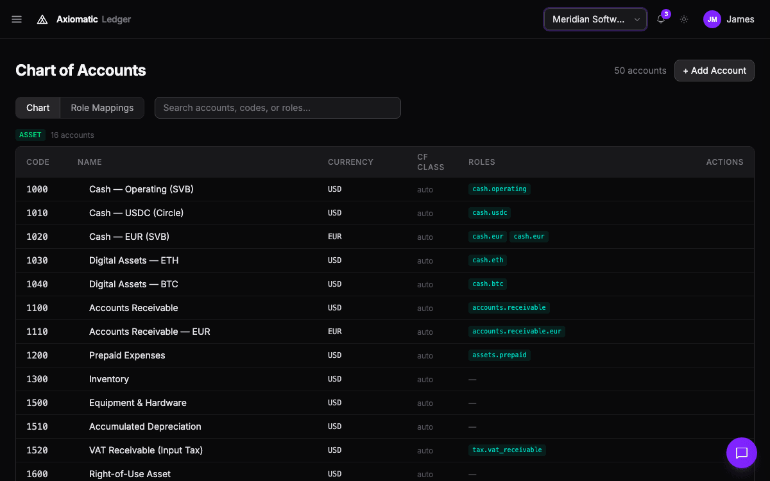Open the chat support bubble
This screenshot has height=481, width=770.
[x=741, y=453]
